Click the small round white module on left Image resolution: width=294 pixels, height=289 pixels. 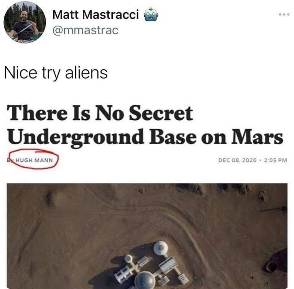(x=128, y=259)
